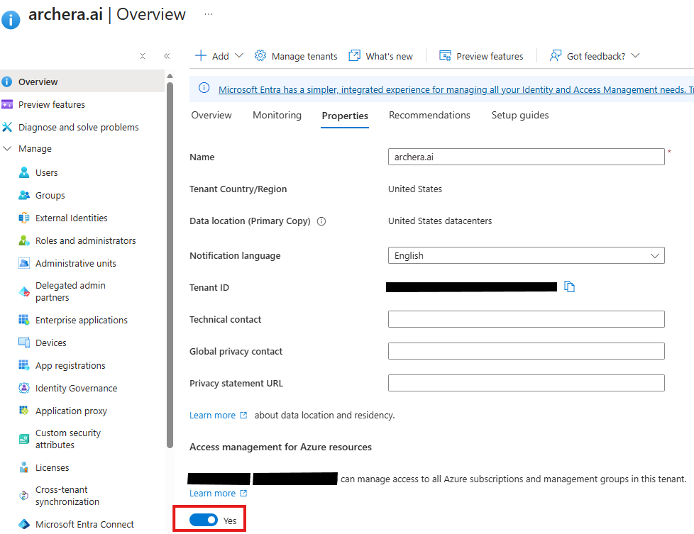Open Users in the Manage sidebar
The width and height of the screenshot is (694, 534).
point(47,172)
